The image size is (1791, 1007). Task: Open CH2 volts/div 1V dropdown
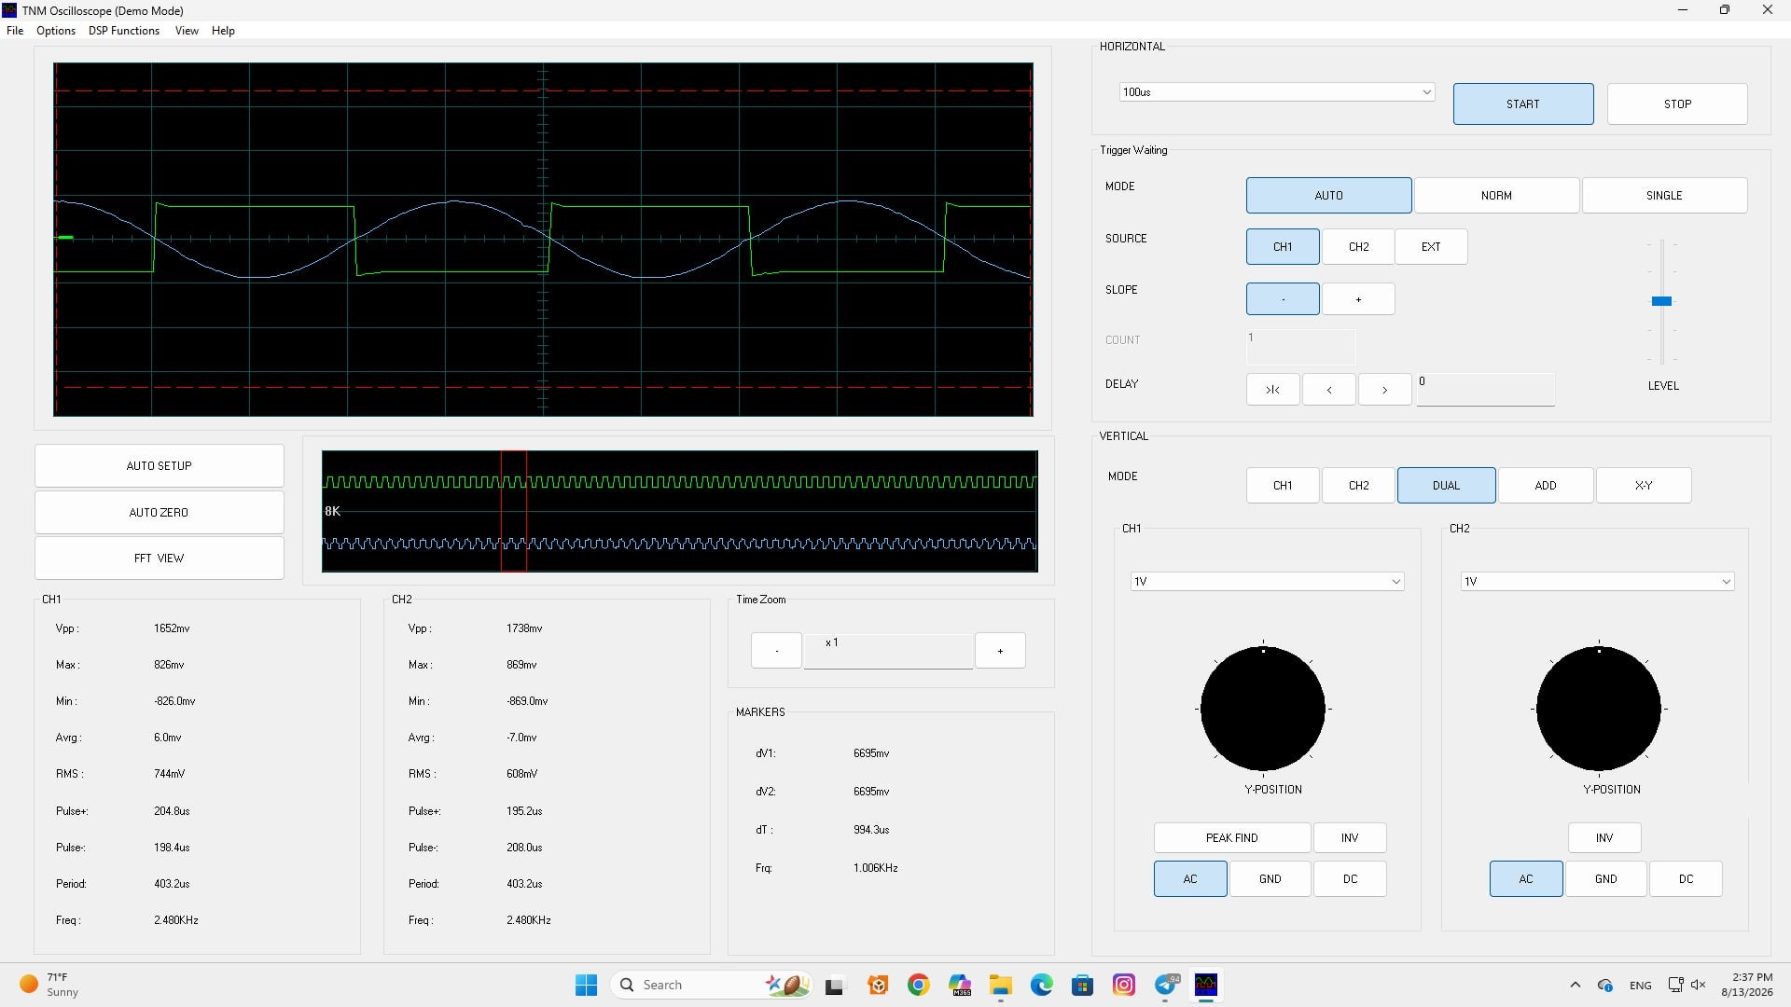pos(1597,582)
